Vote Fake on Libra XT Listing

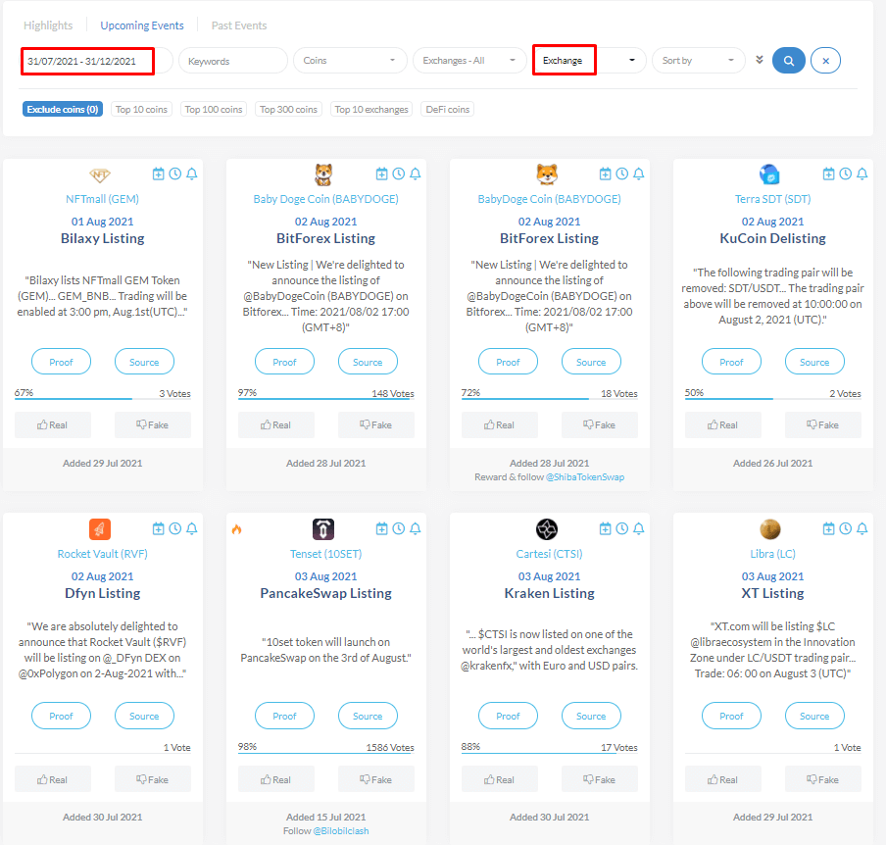822,780
